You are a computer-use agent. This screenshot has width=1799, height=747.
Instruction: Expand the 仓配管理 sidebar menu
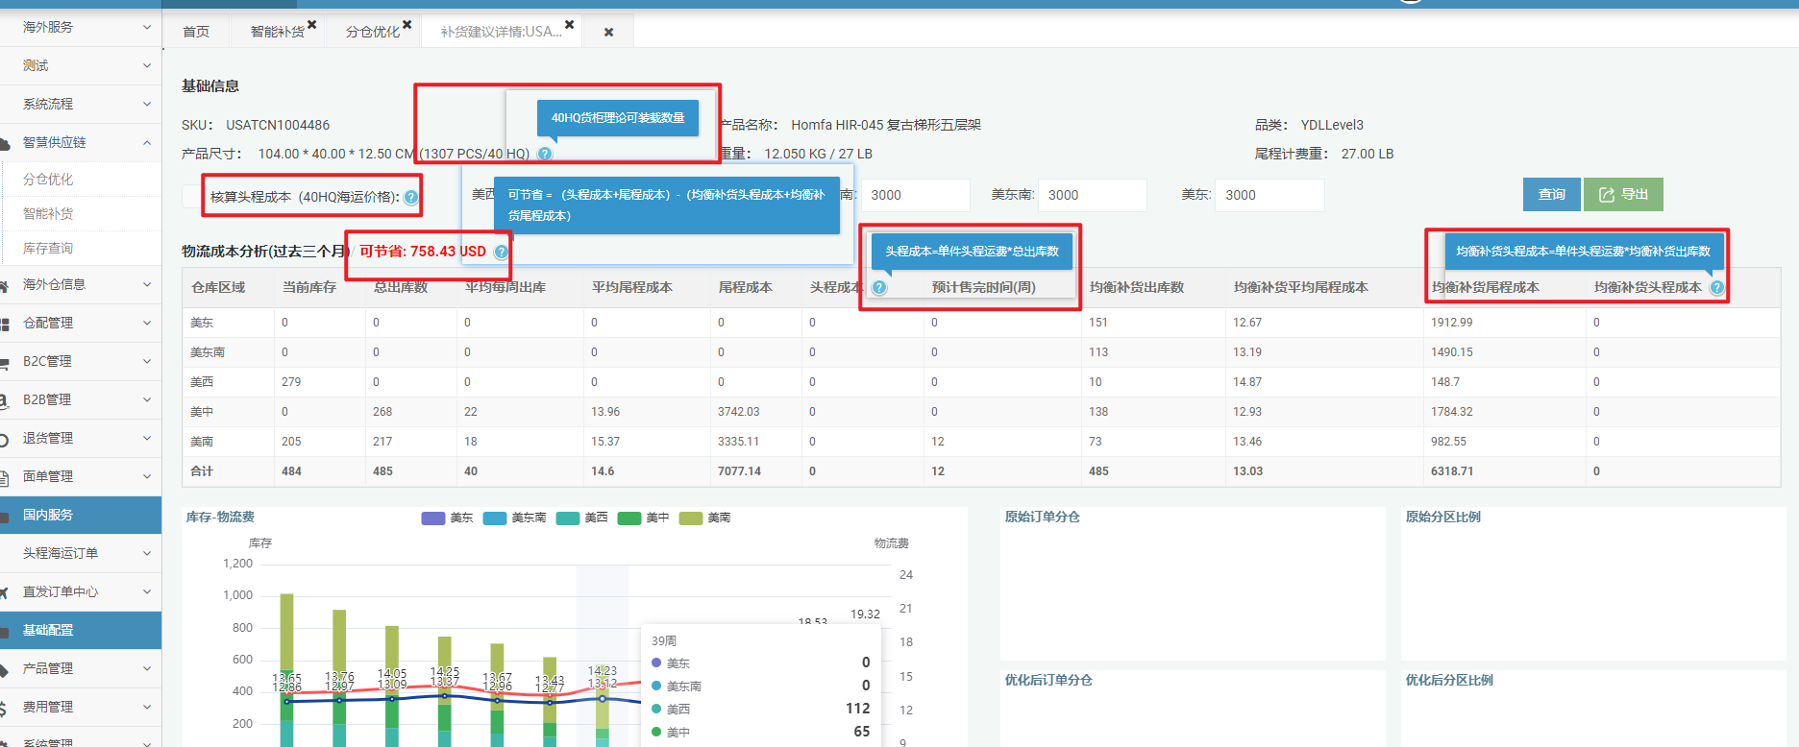[x=81, y=323]
